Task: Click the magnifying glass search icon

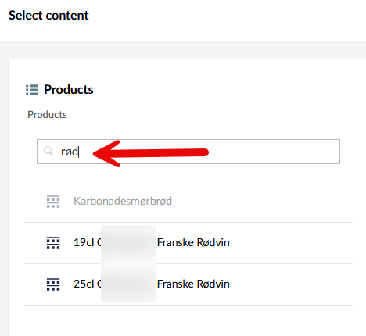Action: pyautogui.click(x=48, y=151)
